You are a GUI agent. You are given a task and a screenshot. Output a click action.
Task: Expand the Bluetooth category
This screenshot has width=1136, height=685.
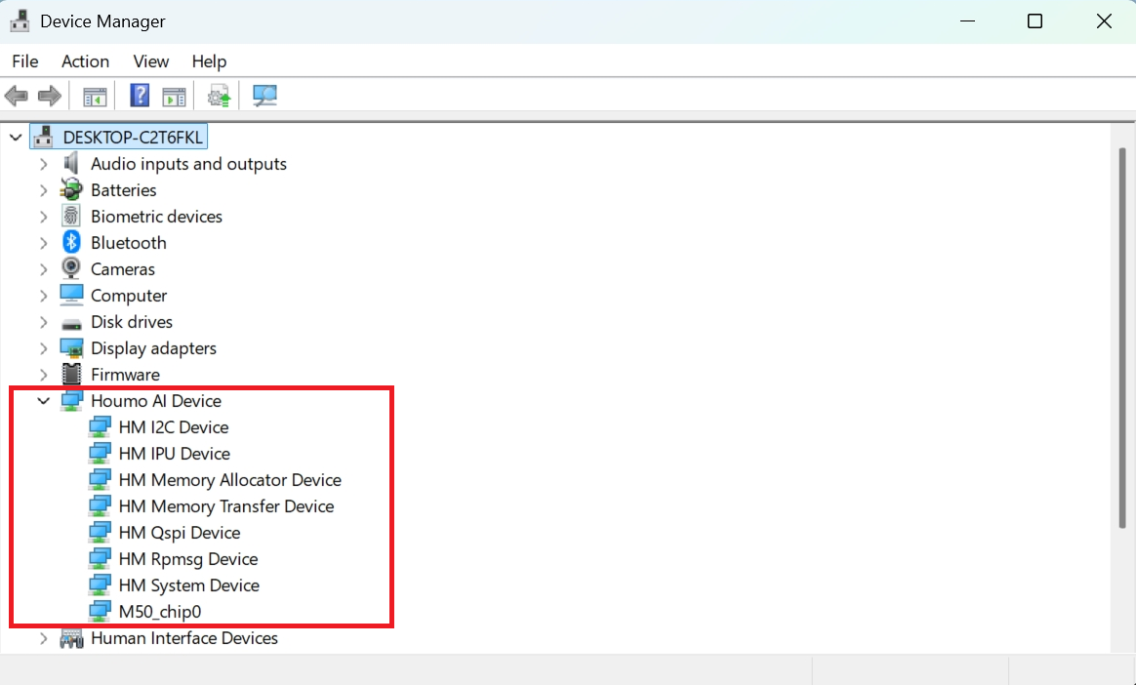click(x=44, y=243)
